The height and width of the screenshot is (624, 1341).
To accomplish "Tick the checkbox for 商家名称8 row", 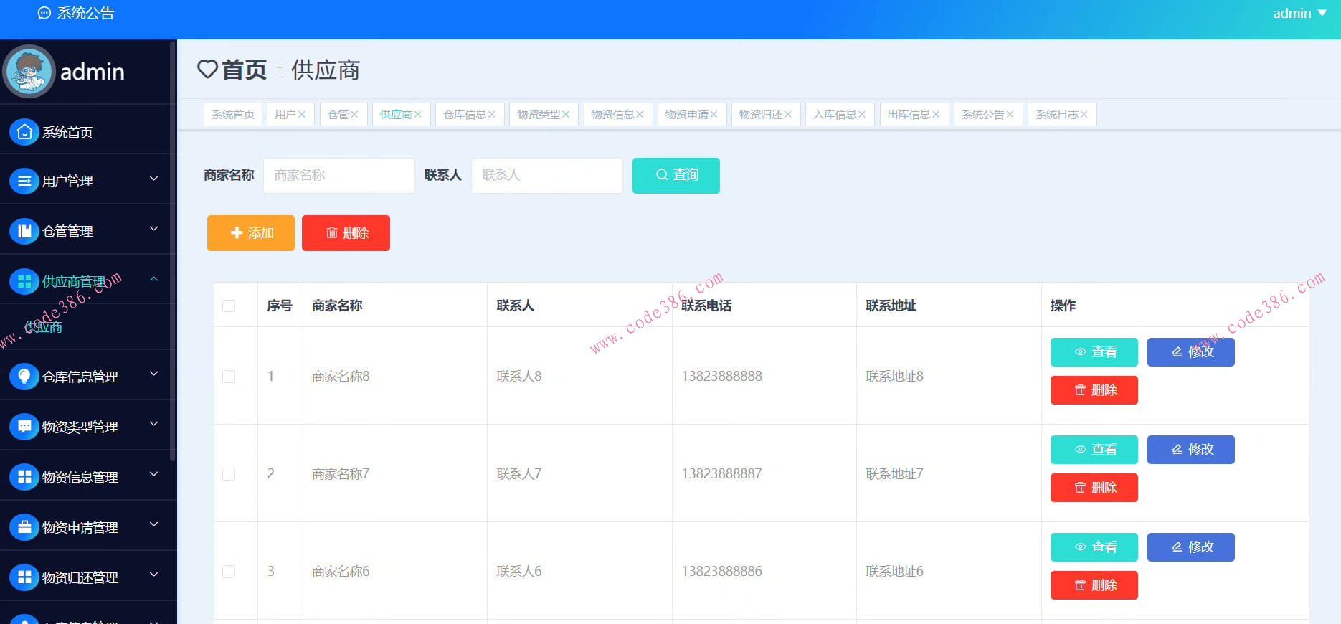I will click(x=229, y=377).
